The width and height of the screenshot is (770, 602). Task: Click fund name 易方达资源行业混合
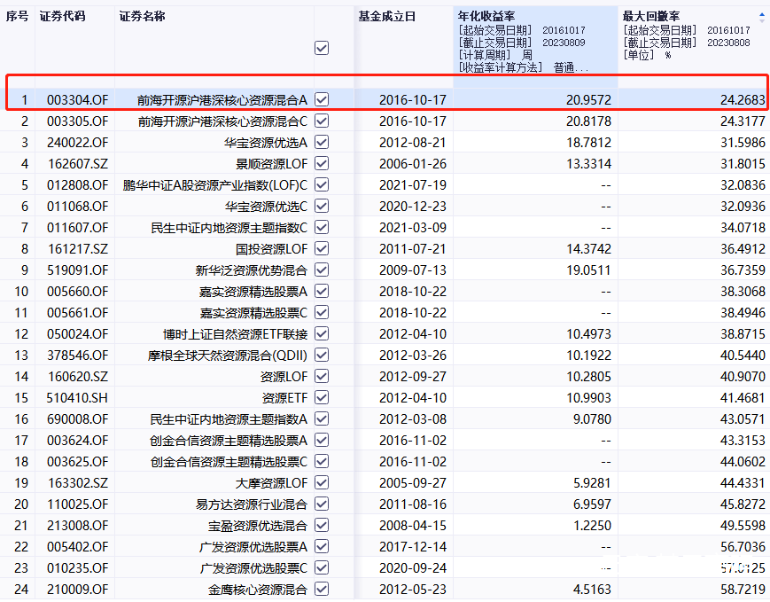coord(252,504)
